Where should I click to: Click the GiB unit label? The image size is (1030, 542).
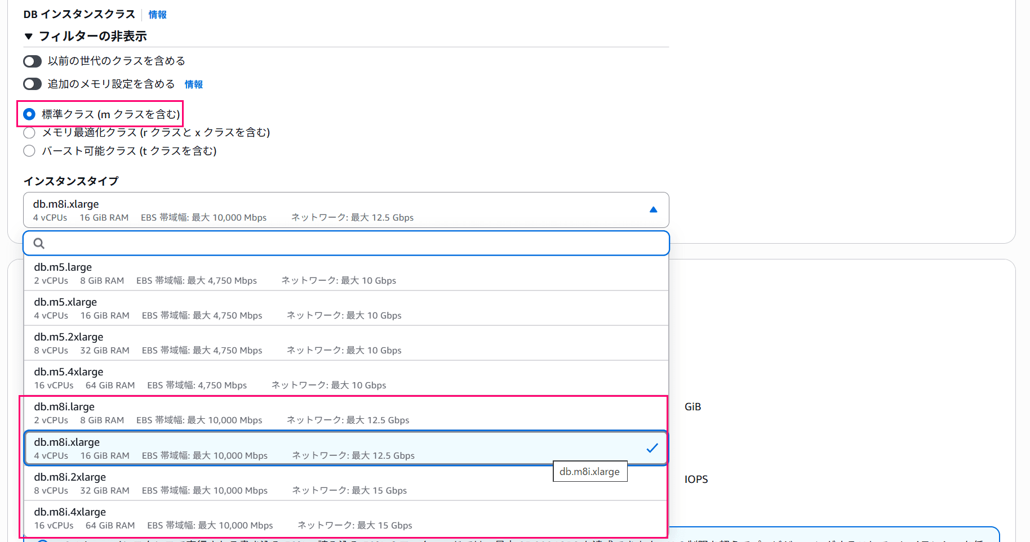[x=693, y=407]
